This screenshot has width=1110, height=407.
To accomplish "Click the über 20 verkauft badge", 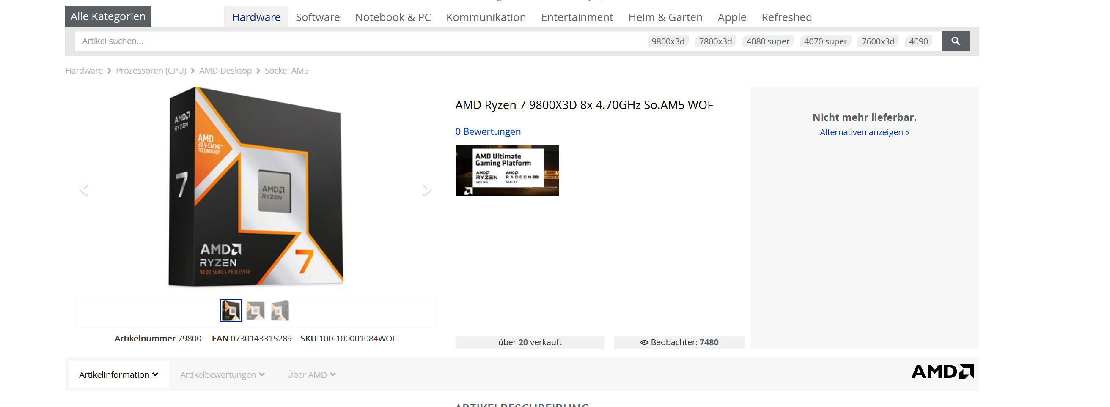I will coord(530,342).
